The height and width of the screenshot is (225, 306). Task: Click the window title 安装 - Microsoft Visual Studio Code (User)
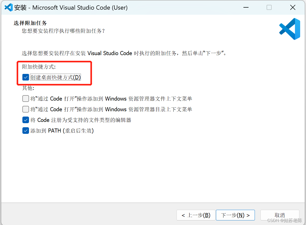(71, 8)
